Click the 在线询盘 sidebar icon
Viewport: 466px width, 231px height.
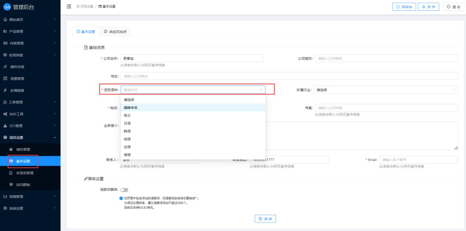(x=5, y=55)
